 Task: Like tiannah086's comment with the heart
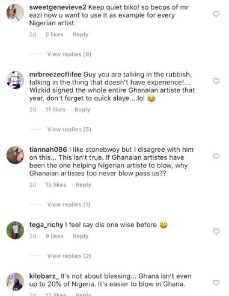point(216,156)
